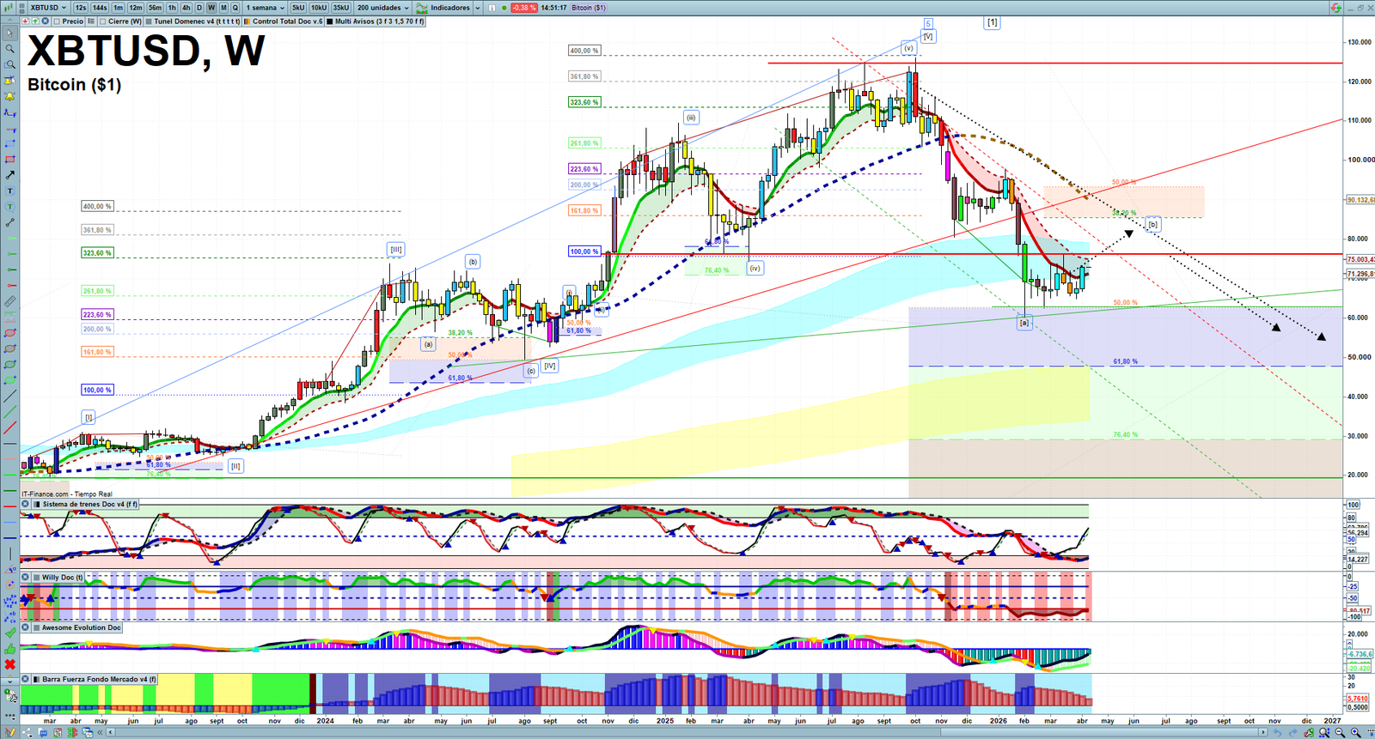Screen dimensions: 1375x739
Task: Open the Sistema de trenes Doc v4 label
Action: (x=90, y=505)
